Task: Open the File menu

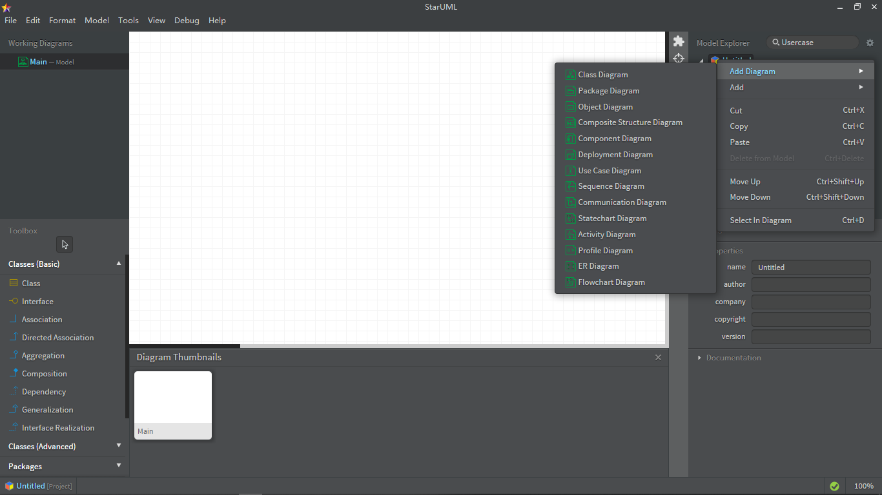Action: coord(10,21)
